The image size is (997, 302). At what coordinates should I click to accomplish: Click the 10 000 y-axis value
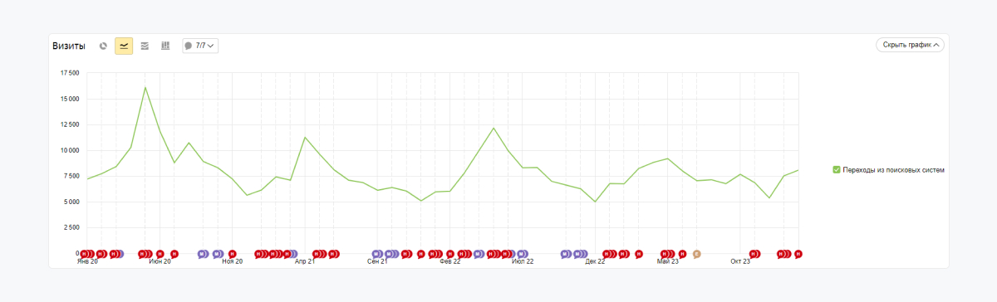pyautogui.click(x=70, y=150)
